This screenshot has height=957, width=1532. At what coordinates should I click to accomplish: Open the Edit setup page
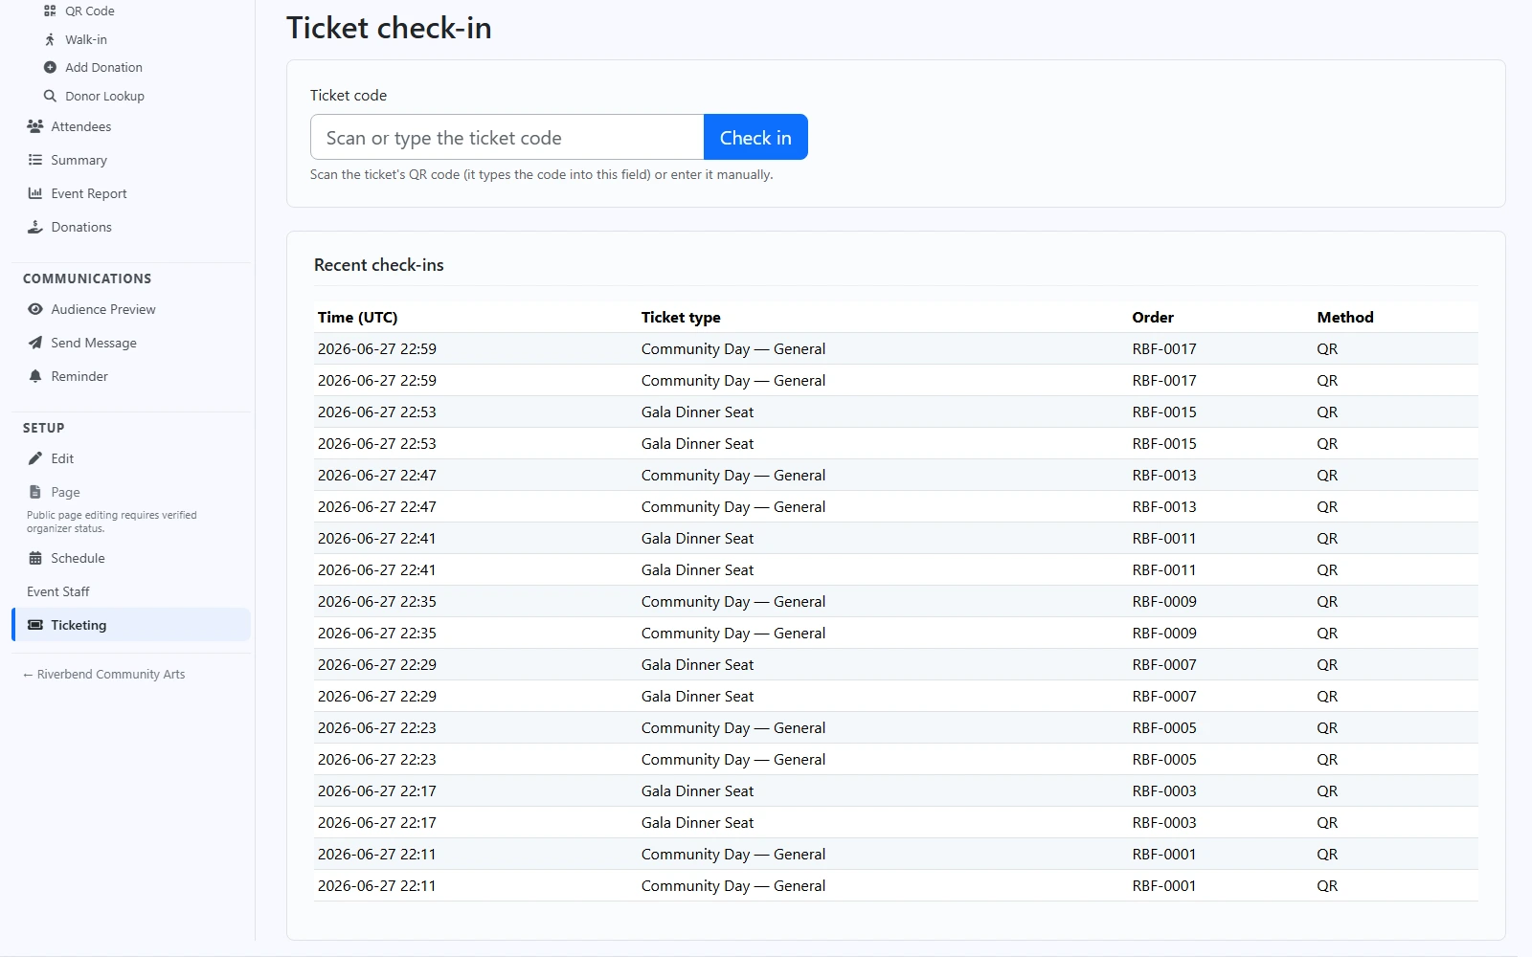(62, 458)
